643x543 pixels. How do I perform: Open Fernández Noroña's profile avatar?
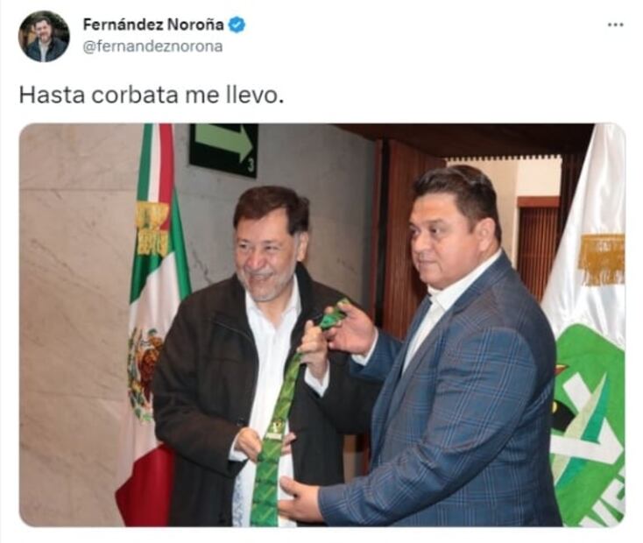point(44,37)
